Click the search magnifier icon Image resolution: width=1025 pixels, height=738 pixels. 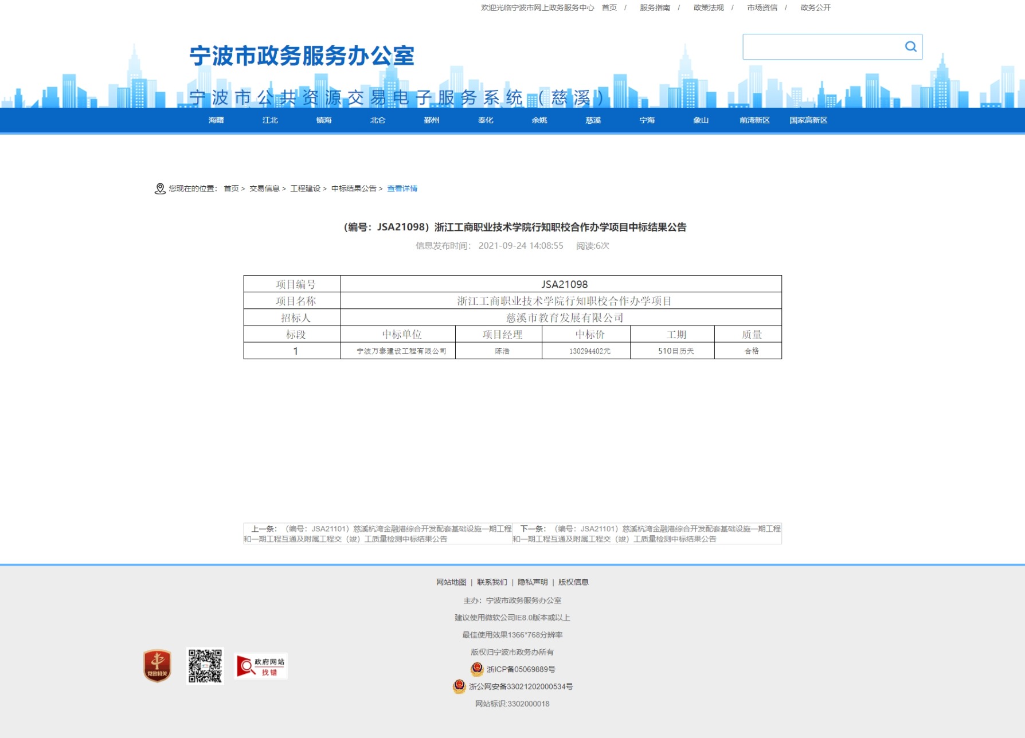pyautogui.click(x=910, y=47)
